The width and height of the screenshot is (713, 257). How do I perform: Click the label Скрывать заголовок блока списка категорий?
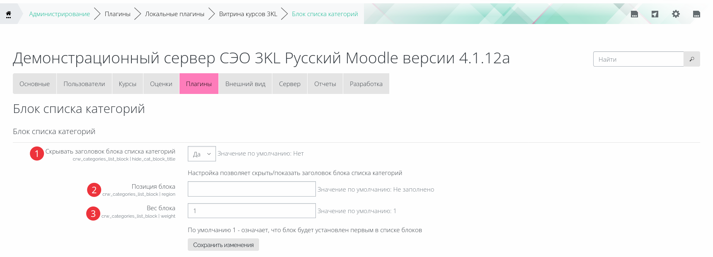click(x=110, y=151)
